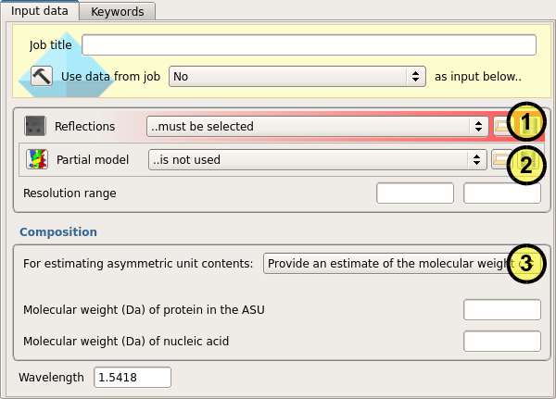The image size is (556, 399).
Task: Click the first Resolution range field
Action: pyautogui.click(x=414, y=193)
